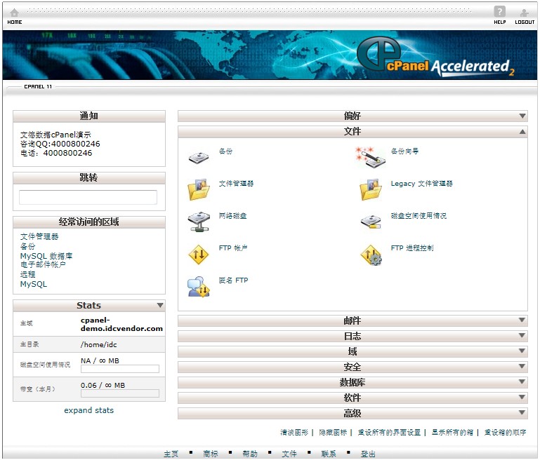Screen dimensions: 540x460
Task: Open MySQL 数据库 in frequently accessed areas
Action: coord(46,256)
